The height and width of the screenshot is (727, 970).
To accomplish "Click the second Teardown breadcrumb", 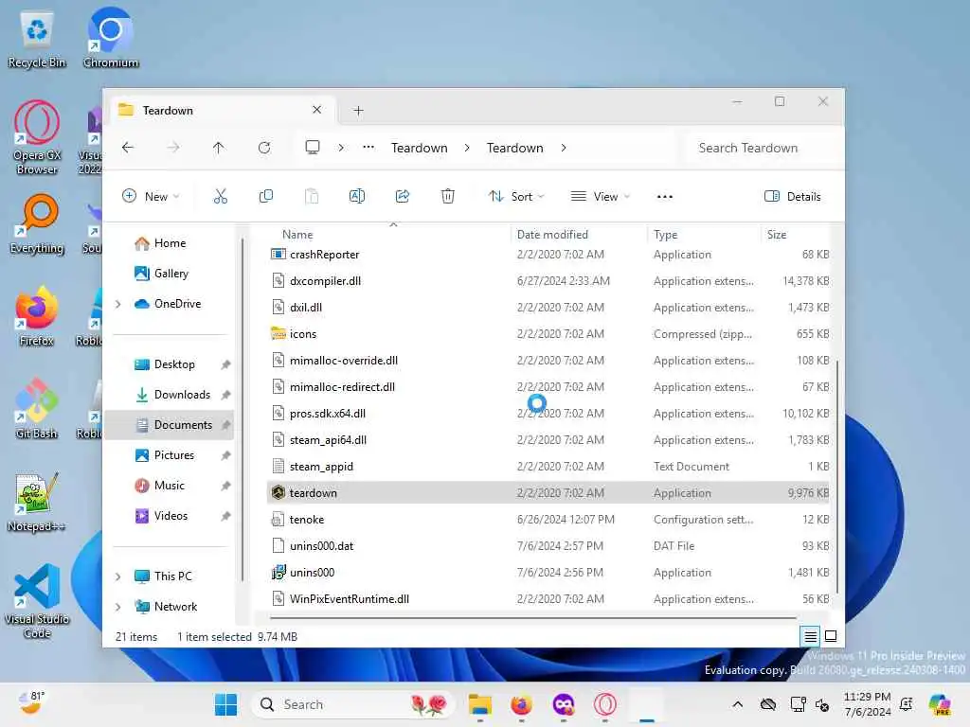I will coord(514,148).
